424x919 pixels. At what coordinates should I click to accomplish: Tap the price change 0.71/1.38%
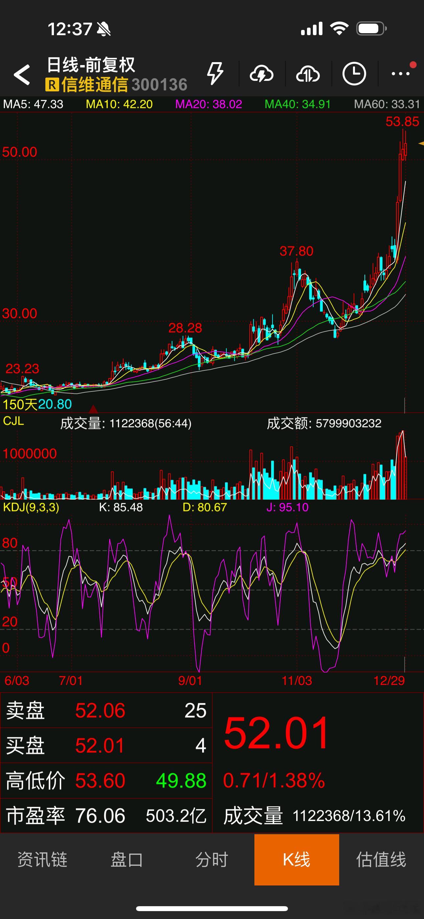[x=274, y=780]
